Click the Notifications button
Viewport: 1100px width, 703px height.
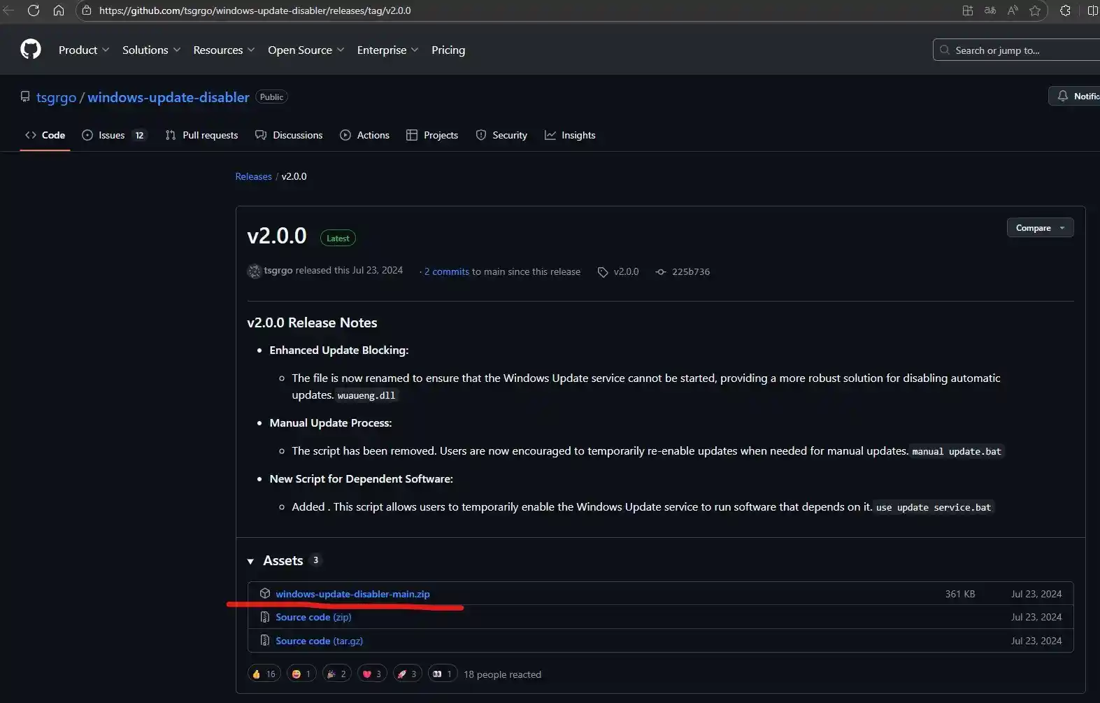coord(1077,97)
